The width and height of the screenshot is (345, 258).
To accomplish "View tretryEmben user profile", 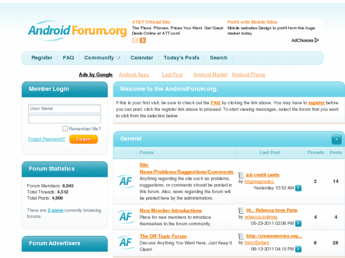I will (257, 242).
